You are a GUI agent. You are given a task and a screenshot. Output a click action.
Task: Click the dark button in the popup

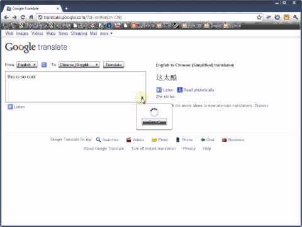click(x=154, y=122)
